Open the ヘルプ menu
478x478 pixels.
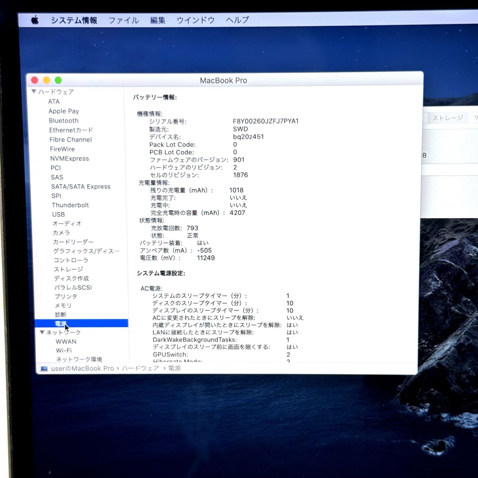coord(238,20)
